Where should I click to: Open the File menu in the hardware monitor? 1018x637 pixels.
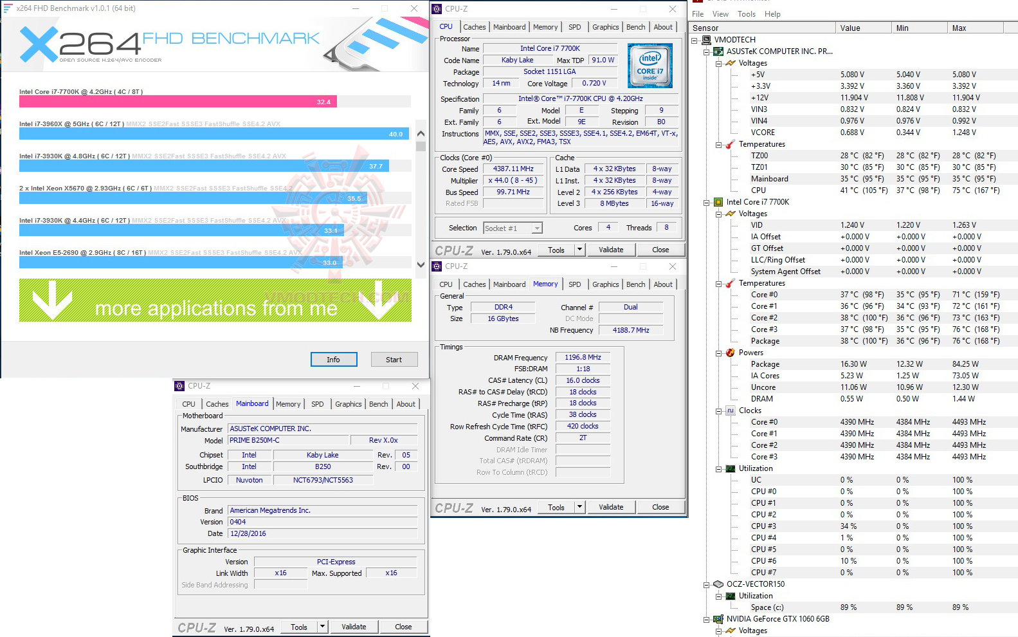(x=698, y=14)
